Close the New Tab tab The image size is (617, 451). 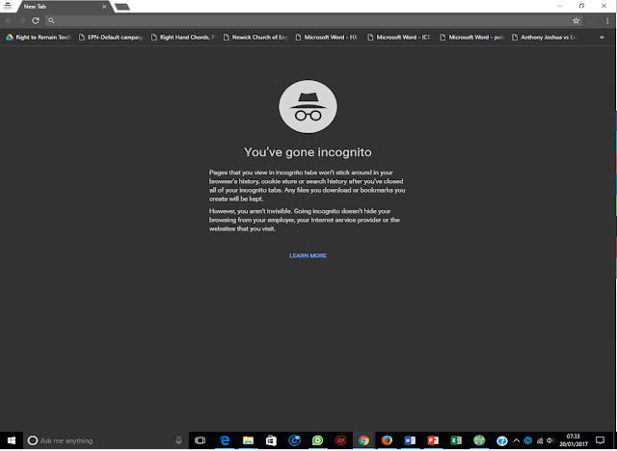pos(104,7)
